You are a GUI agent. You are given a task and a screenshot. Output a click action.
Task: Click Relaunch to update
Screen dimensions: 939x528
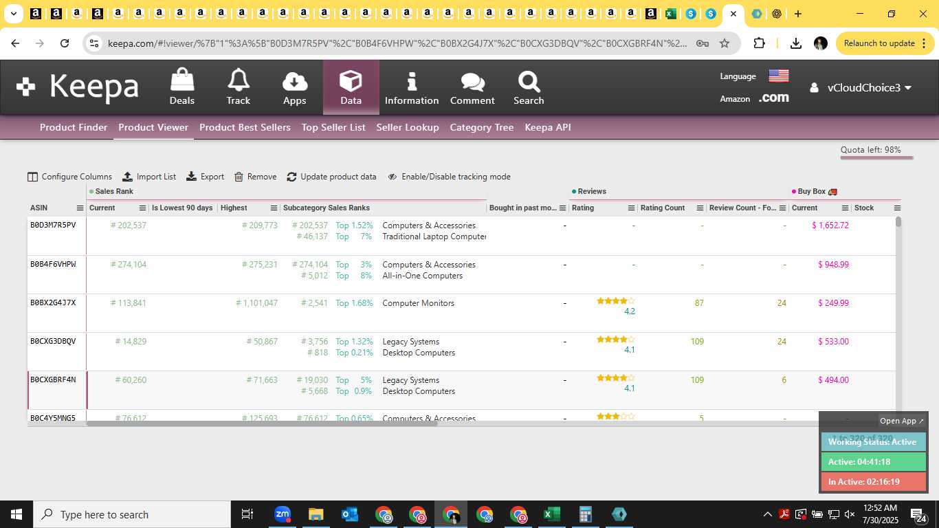point(879,43)
